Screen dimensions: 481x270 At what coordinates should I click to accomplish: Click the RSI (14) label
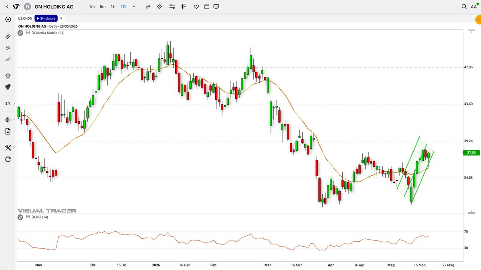coord(42,217)
